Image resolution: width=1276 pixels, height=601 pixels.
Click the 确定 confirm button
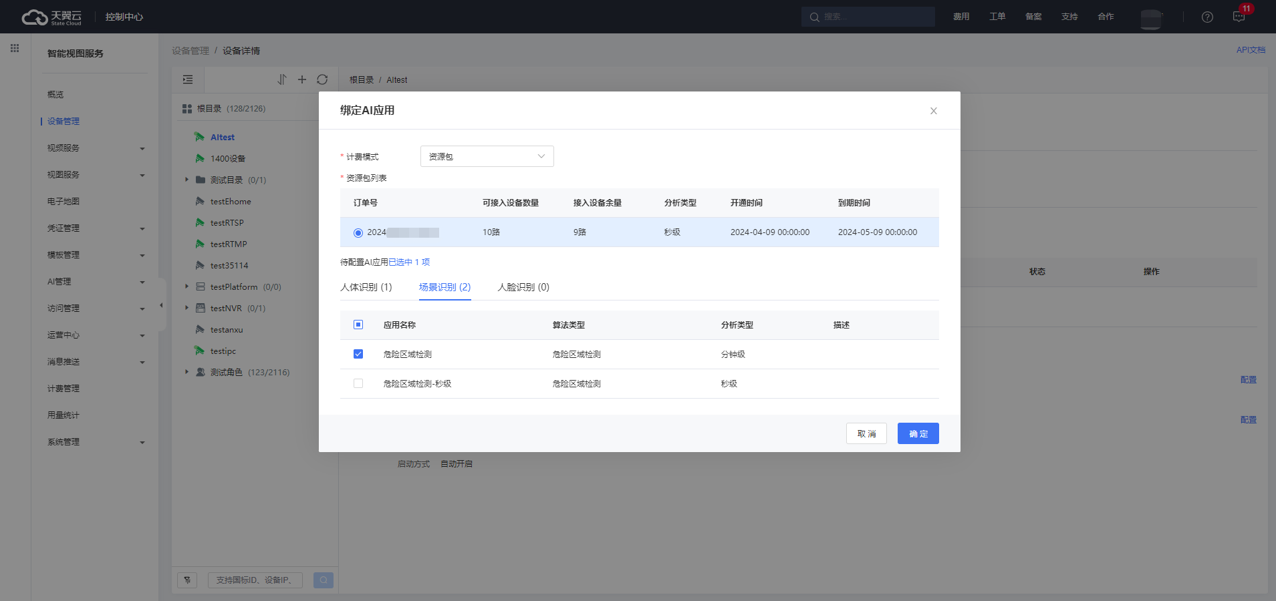(918, 433)
